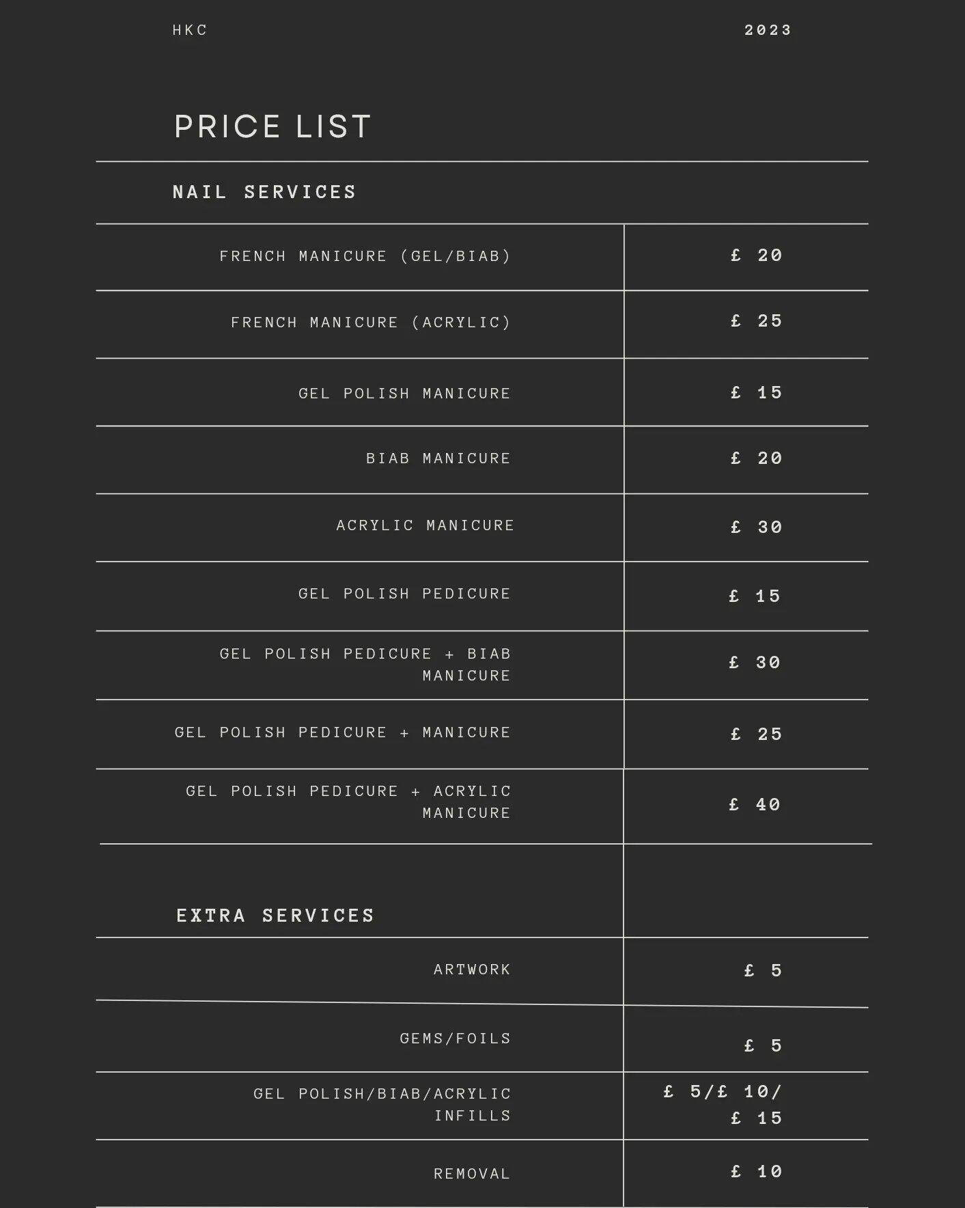Select the Removal service label
Screen dimensions: 965x1208
(472, 1174)
